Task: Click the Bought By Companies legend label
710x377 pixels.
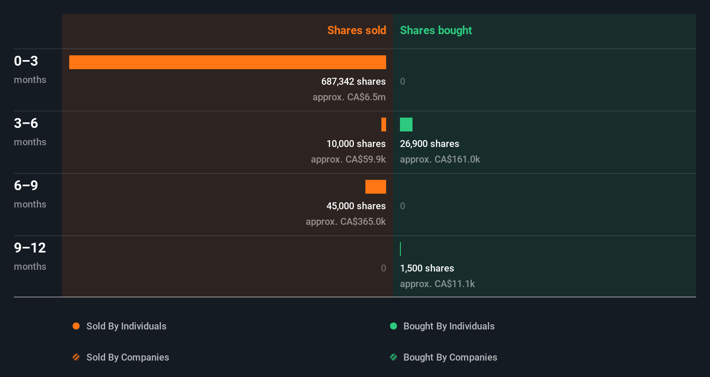Action: click(x=450, y=357)
